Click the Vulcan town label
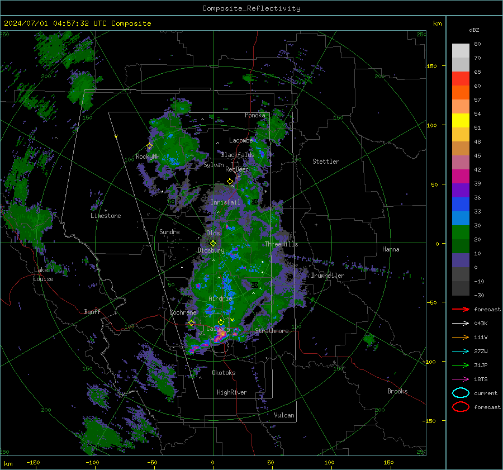Image resolution: width=503 pixels, height=470 pixels. pyautogui.click(x=284, y=415)
